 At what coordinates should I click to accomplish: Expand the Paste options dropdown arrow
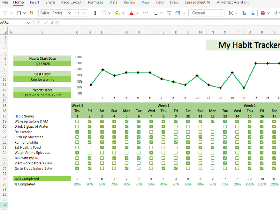pos(25,13)
